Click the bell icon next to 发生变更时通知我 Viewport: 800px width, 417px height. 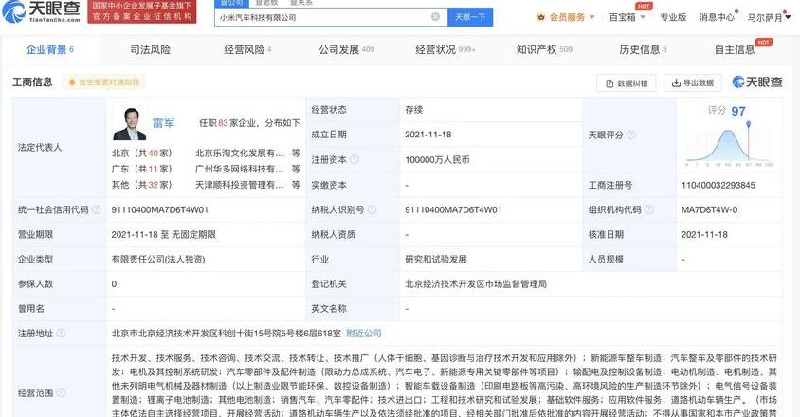[72, 82]
